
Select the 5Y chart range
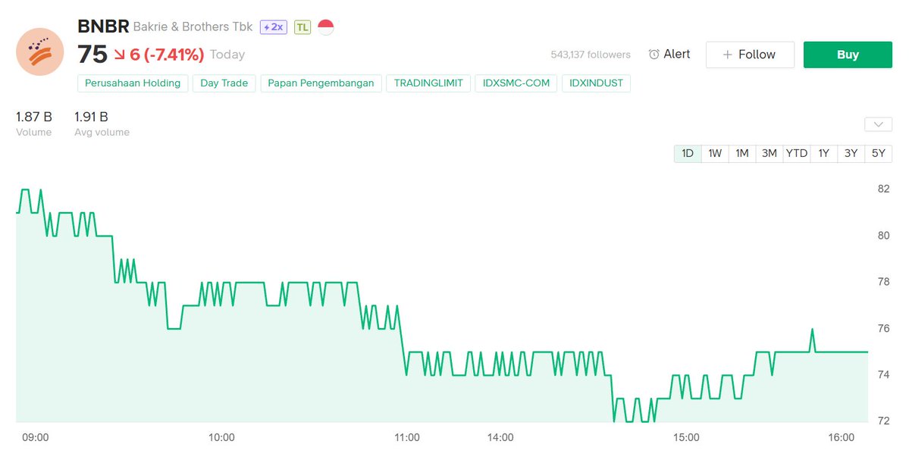(x=878, y=154)
